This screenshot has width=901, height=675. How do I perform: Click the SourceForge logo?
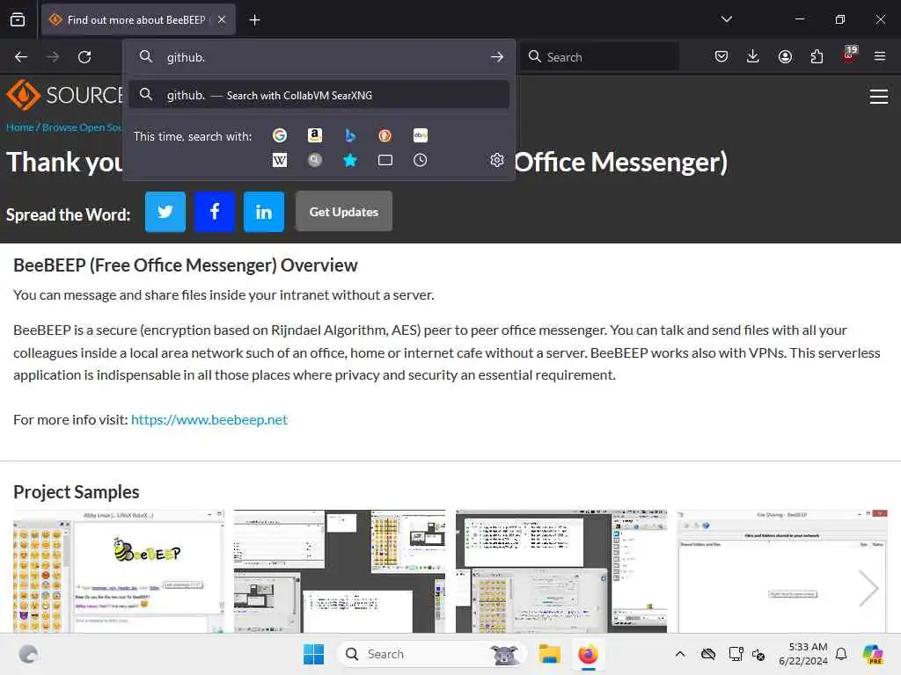tap(64, 95)
